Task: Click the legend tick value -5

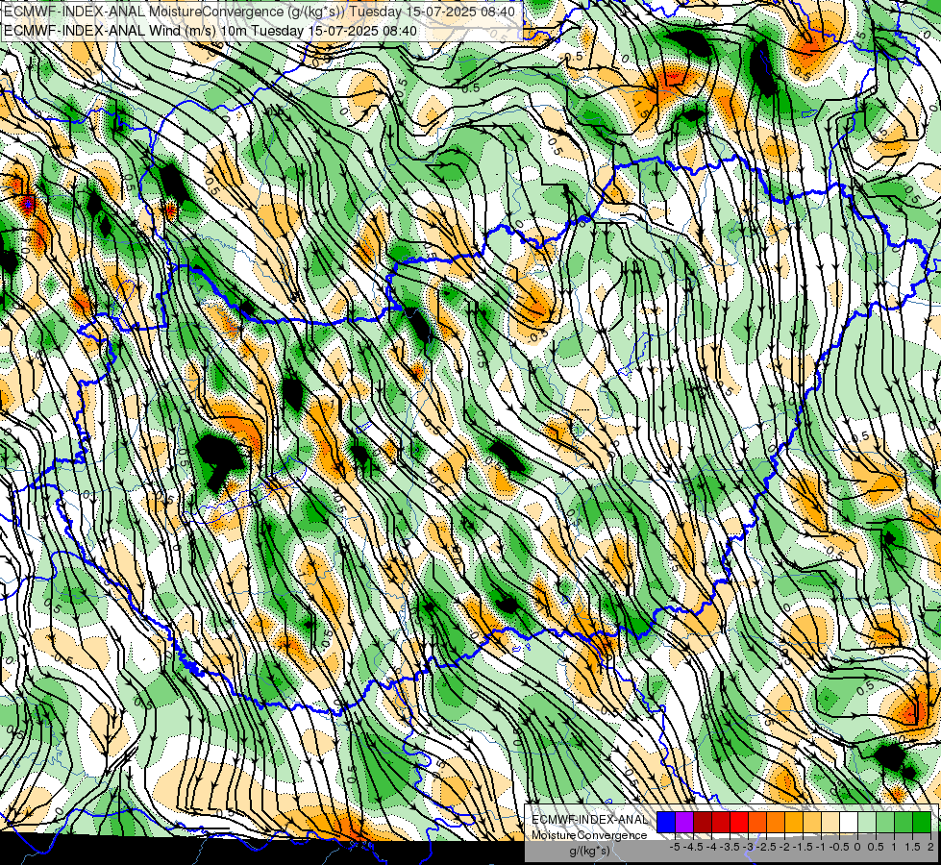Action: pos(675,847)
